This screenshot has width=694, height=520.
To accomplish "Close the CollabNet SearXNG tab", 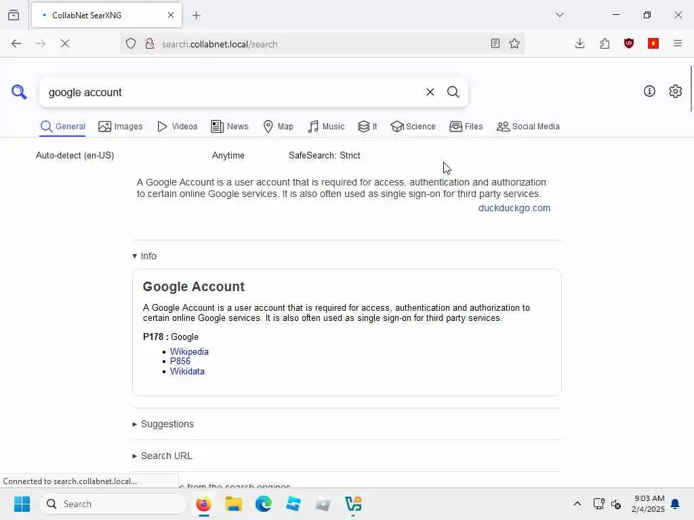I will (x=170, y=15).
